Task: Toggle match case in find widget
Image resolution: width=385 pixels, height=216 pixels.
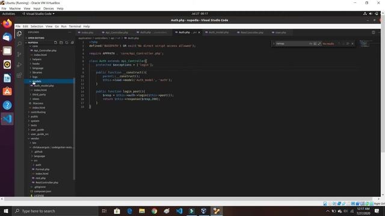Action: tap(310, 44)
